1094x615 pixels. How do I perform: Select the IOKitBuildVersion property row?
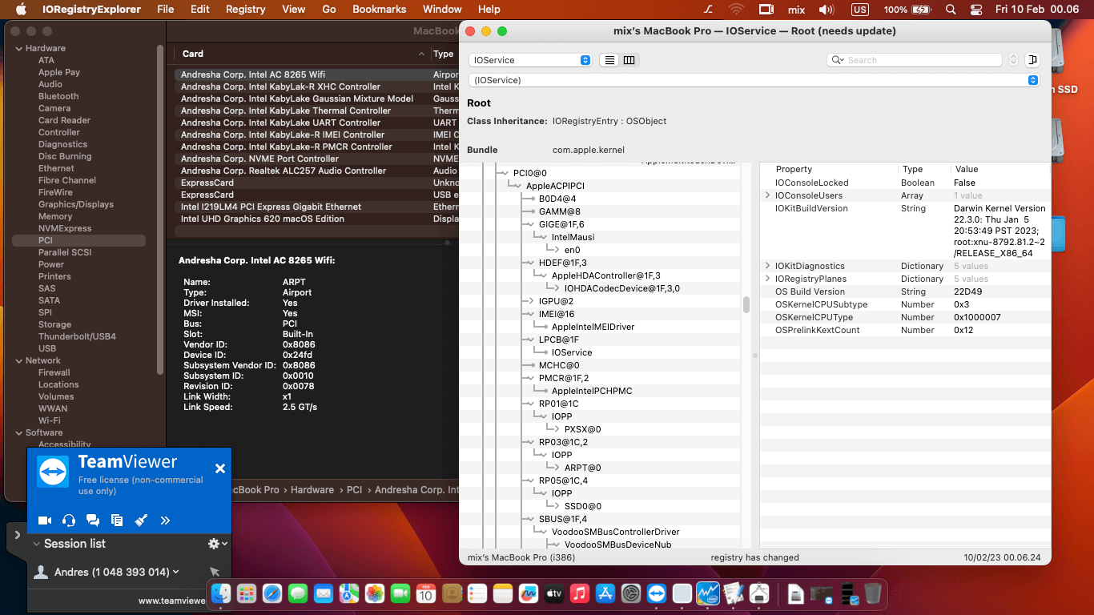[905, 231]
